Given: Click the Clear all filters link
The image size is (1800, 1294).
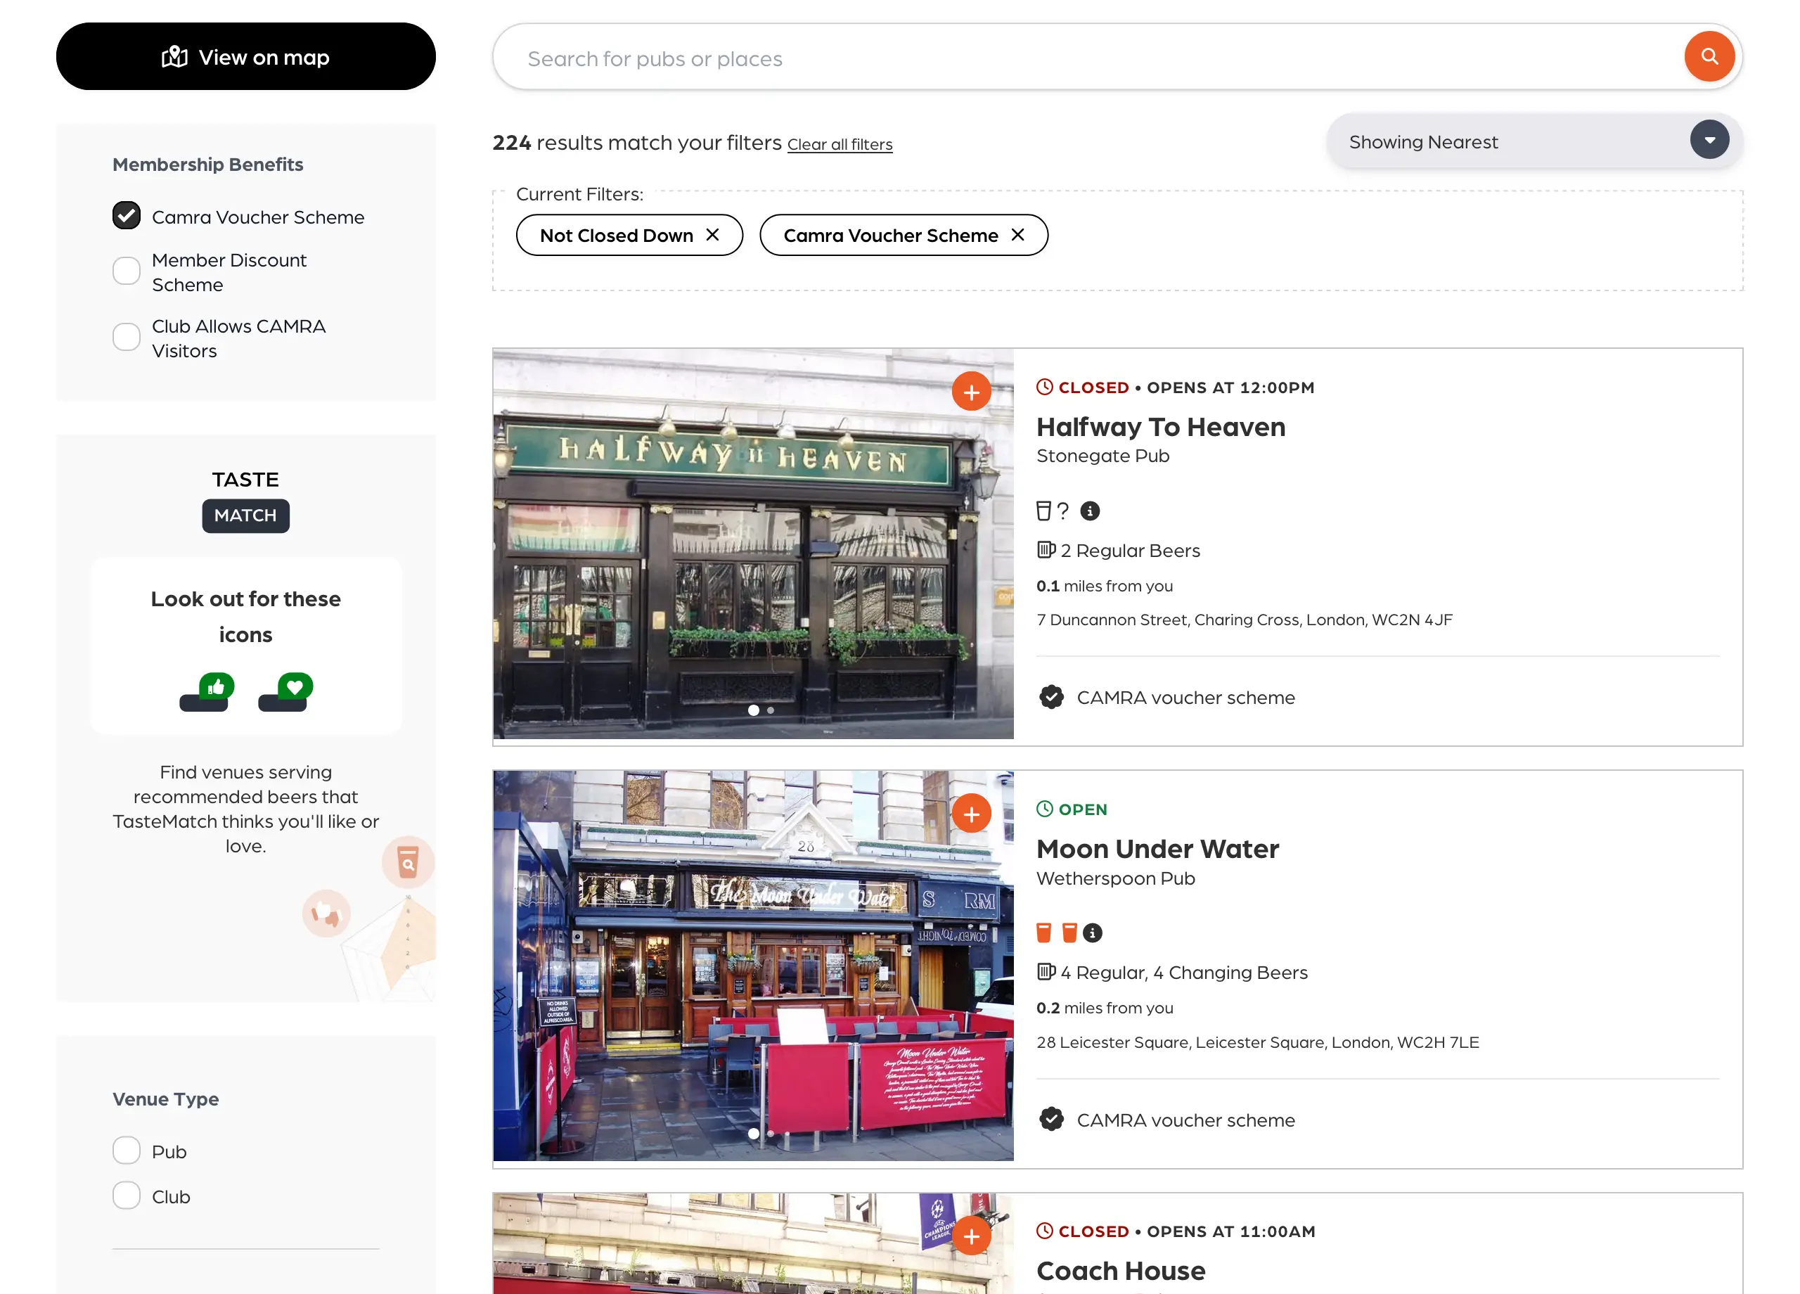Looking at the screenshot, I should [839, 144].
